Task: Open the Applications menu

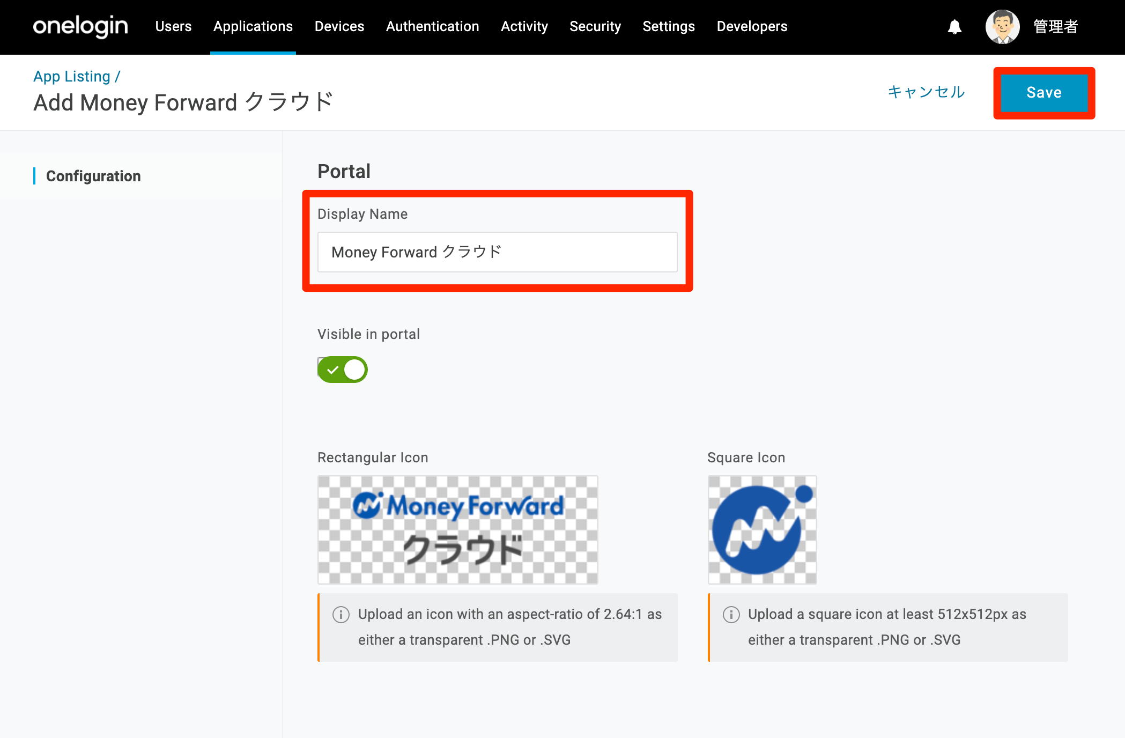Action: click(253, 26)
